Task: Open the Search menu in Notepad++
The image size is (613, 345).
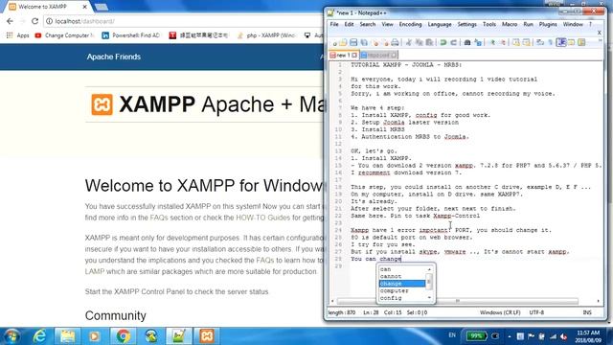Action: pos(368,24)
